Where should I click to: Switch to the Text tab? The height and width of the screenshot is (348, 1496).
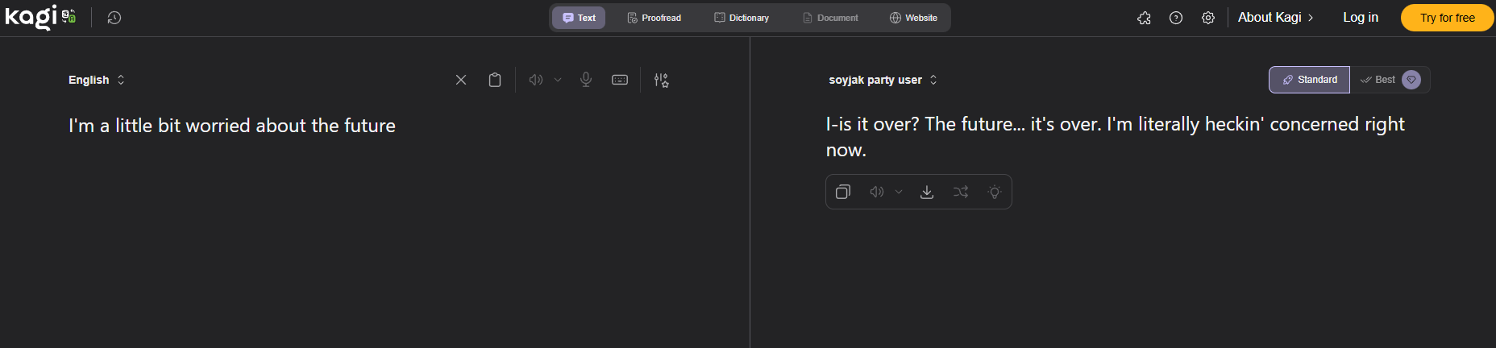[x=579, y=18]
